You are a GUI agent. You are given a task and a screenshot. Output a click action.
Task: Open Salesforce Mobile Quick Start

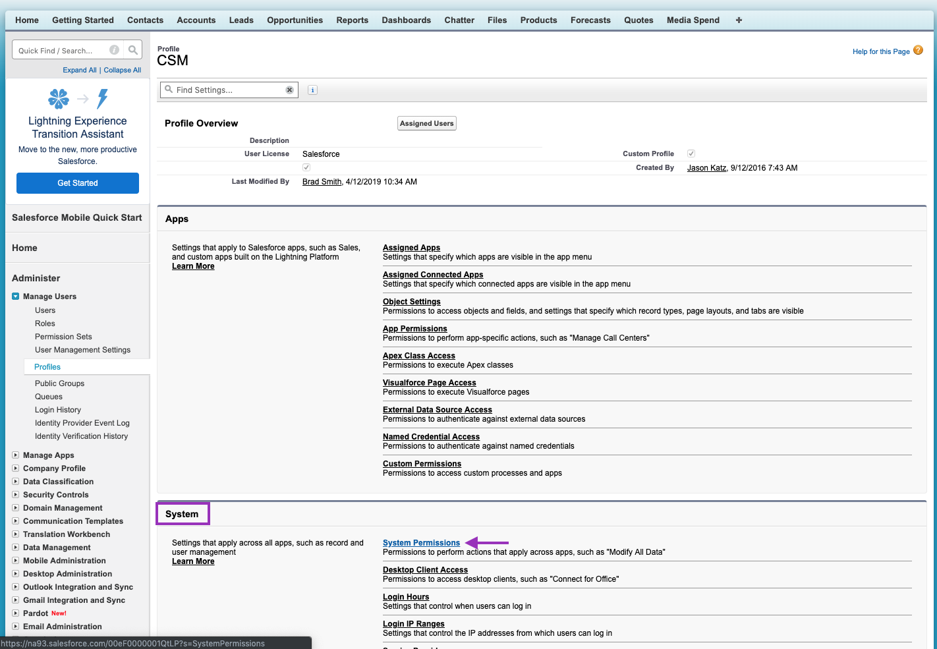[77, 217]
